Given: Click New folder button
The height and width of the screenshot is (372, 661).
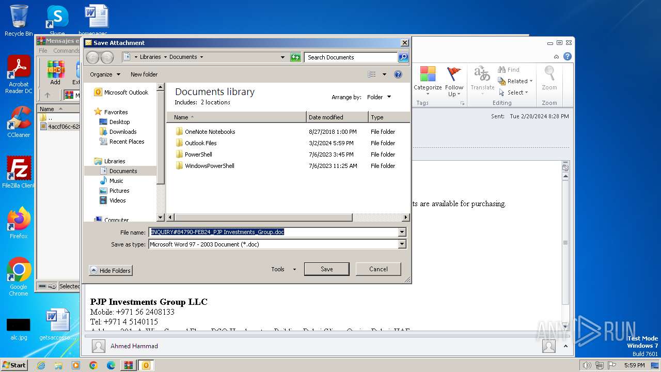Looking at the screenshot, I should click(144, 74).
